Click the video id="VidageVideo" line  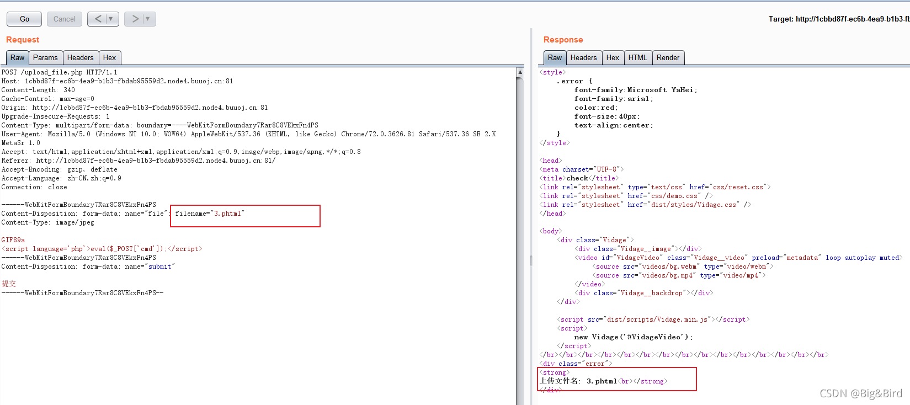tap(738, 258)
